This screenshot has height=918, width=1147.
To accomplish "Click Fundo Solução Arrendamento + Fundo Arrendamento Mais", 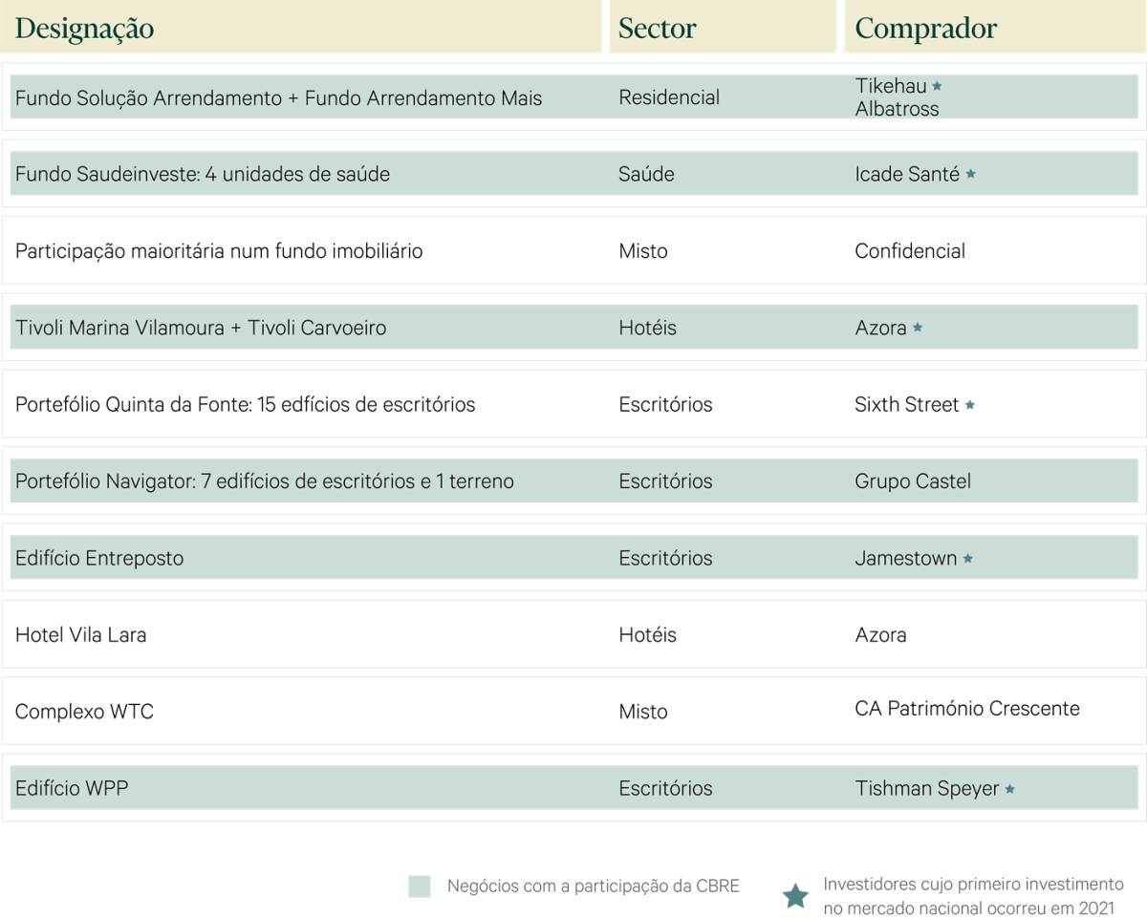I will pyautogui.click(x=279, y=98).
